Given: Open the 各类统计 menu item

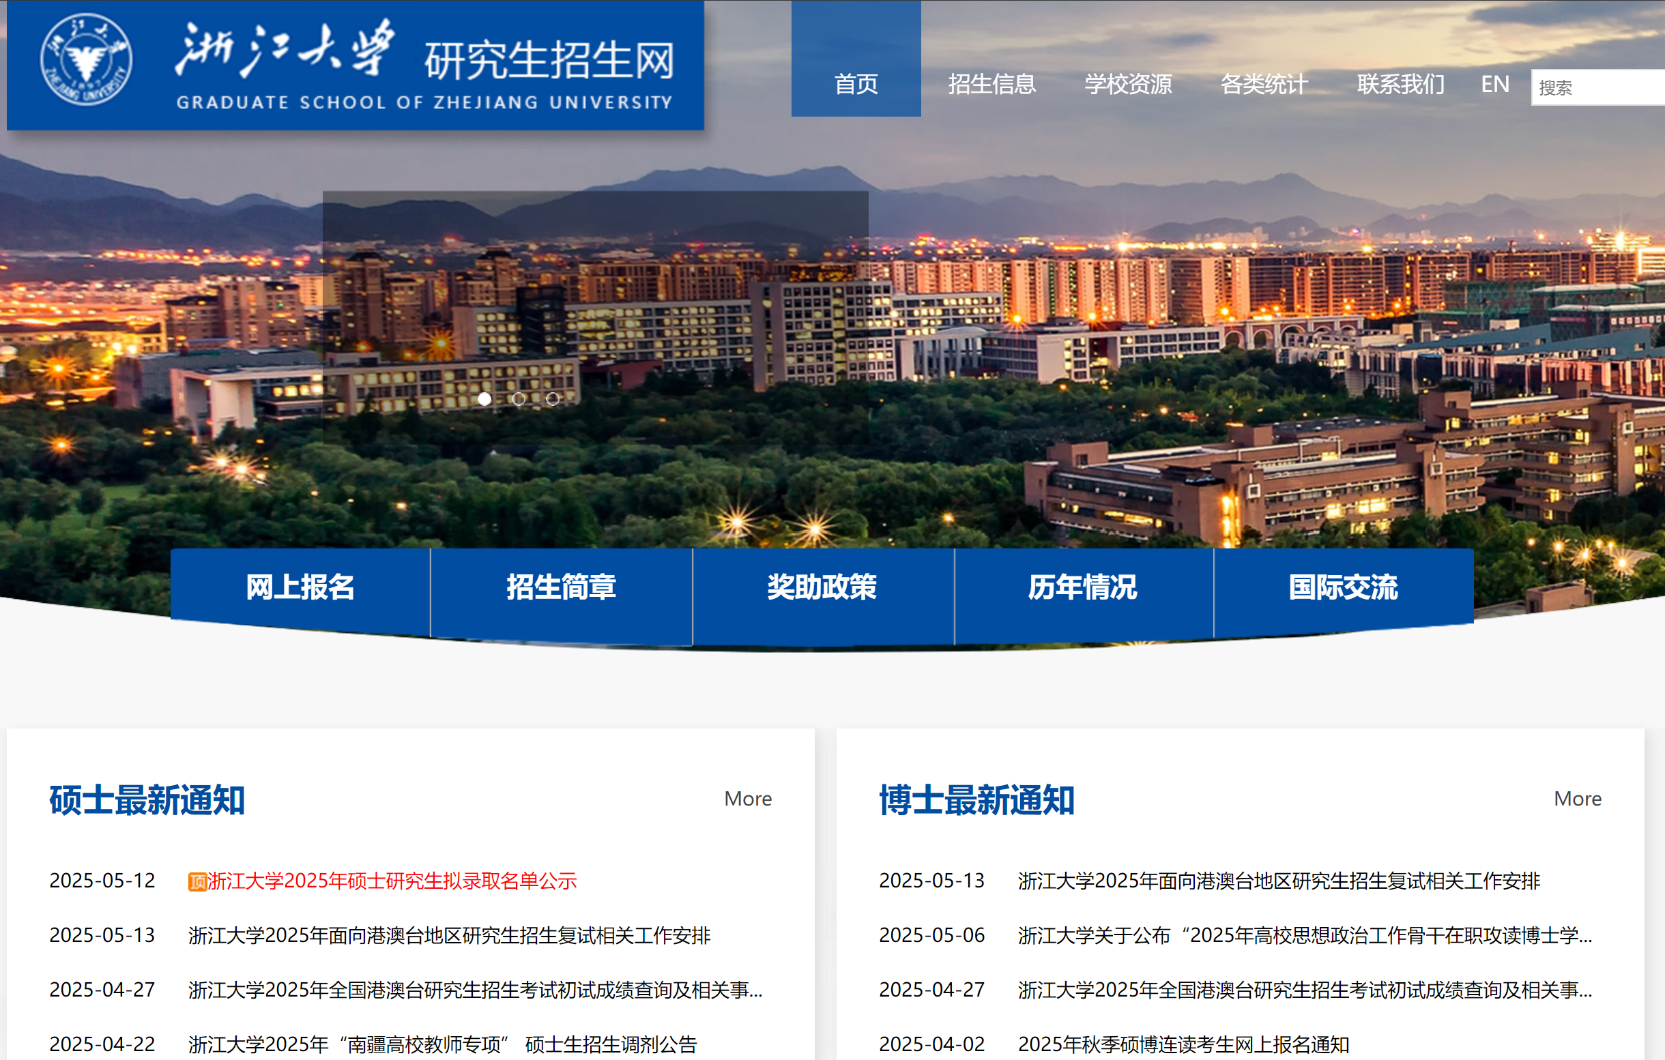Looking at the screenshot, I should 1264,85.
